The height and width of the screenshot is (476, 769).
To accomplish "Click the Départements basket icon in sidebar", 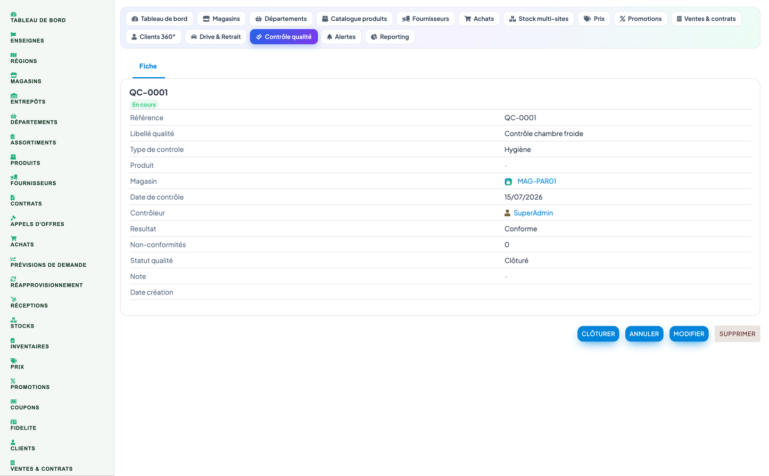I will (x=13, y=116).
